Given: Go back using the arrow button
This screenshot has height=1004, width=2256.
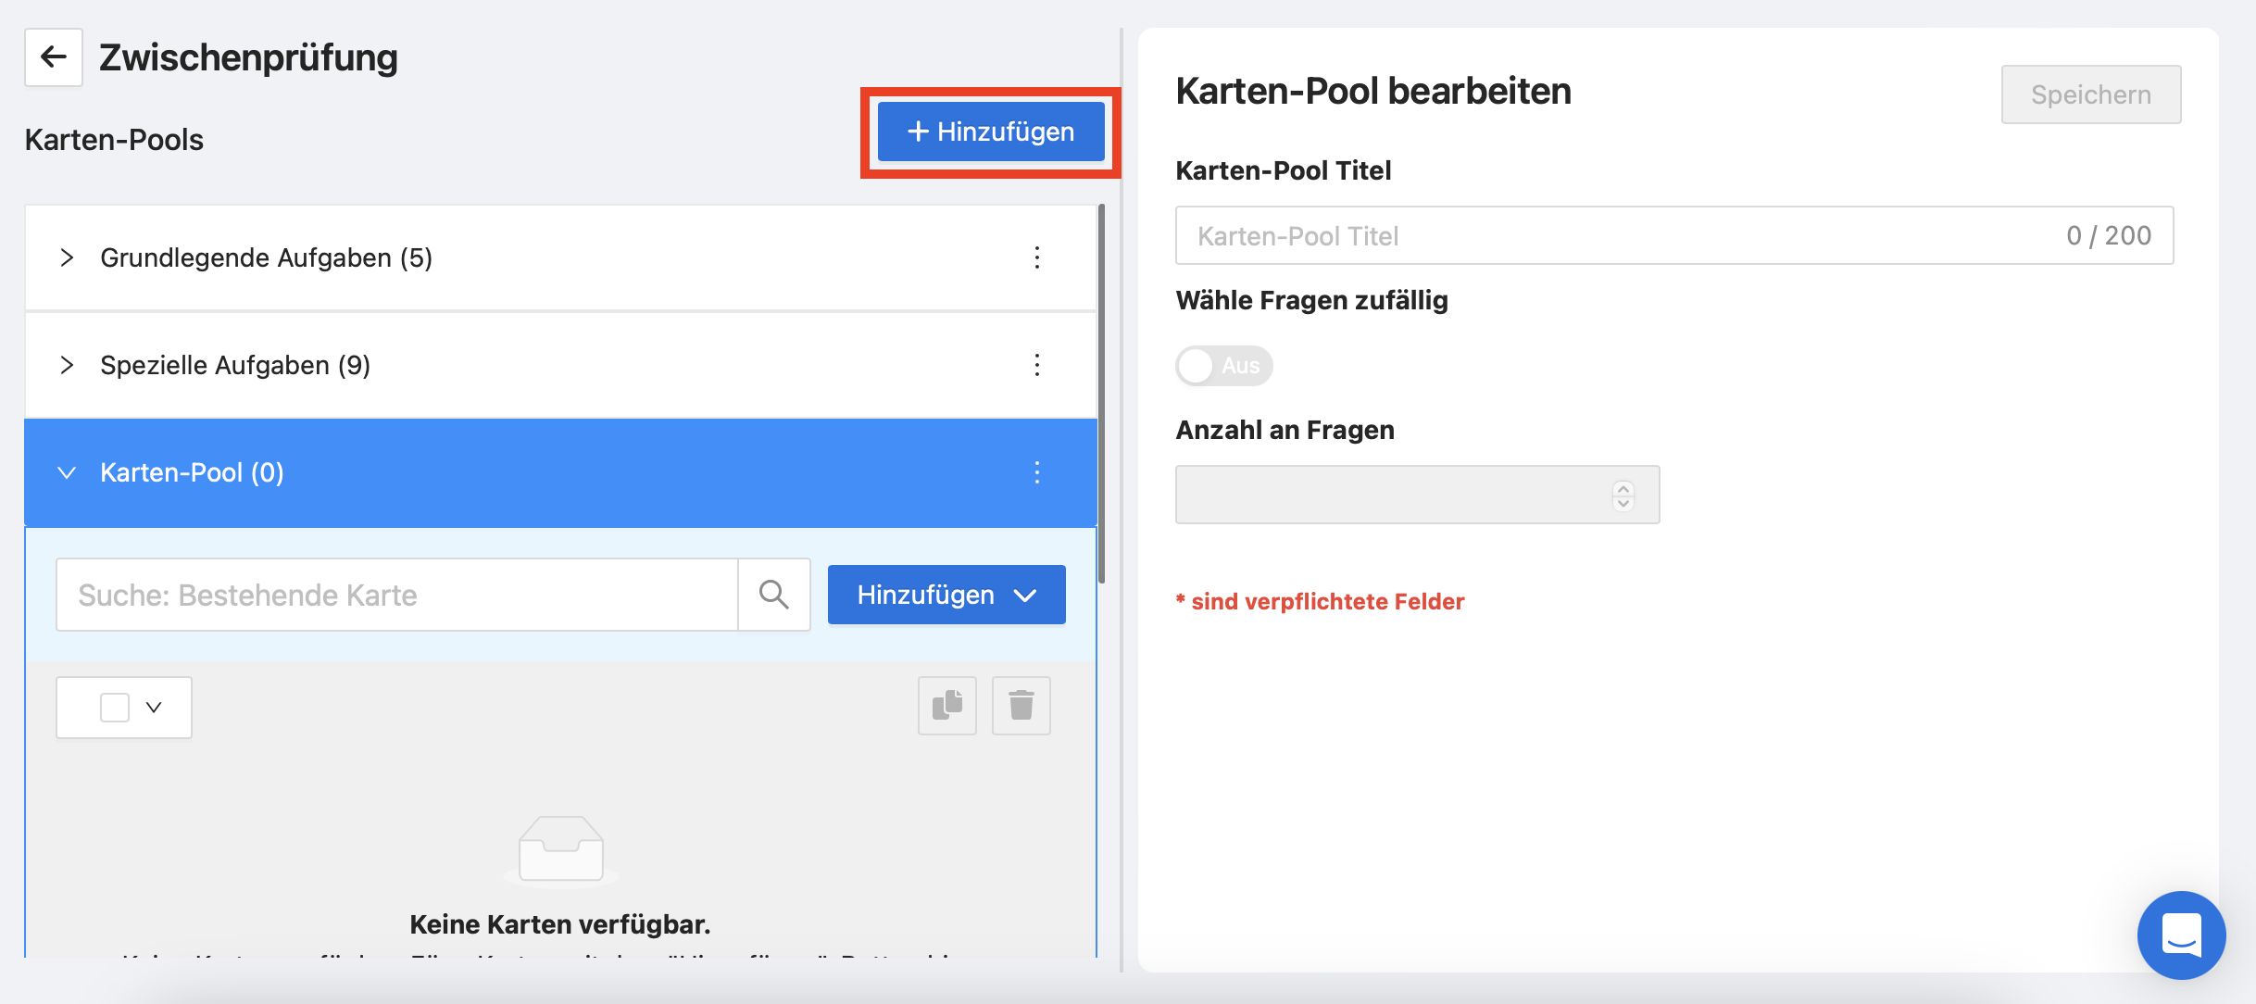Looking at the screenshot, I should [54, 57].
